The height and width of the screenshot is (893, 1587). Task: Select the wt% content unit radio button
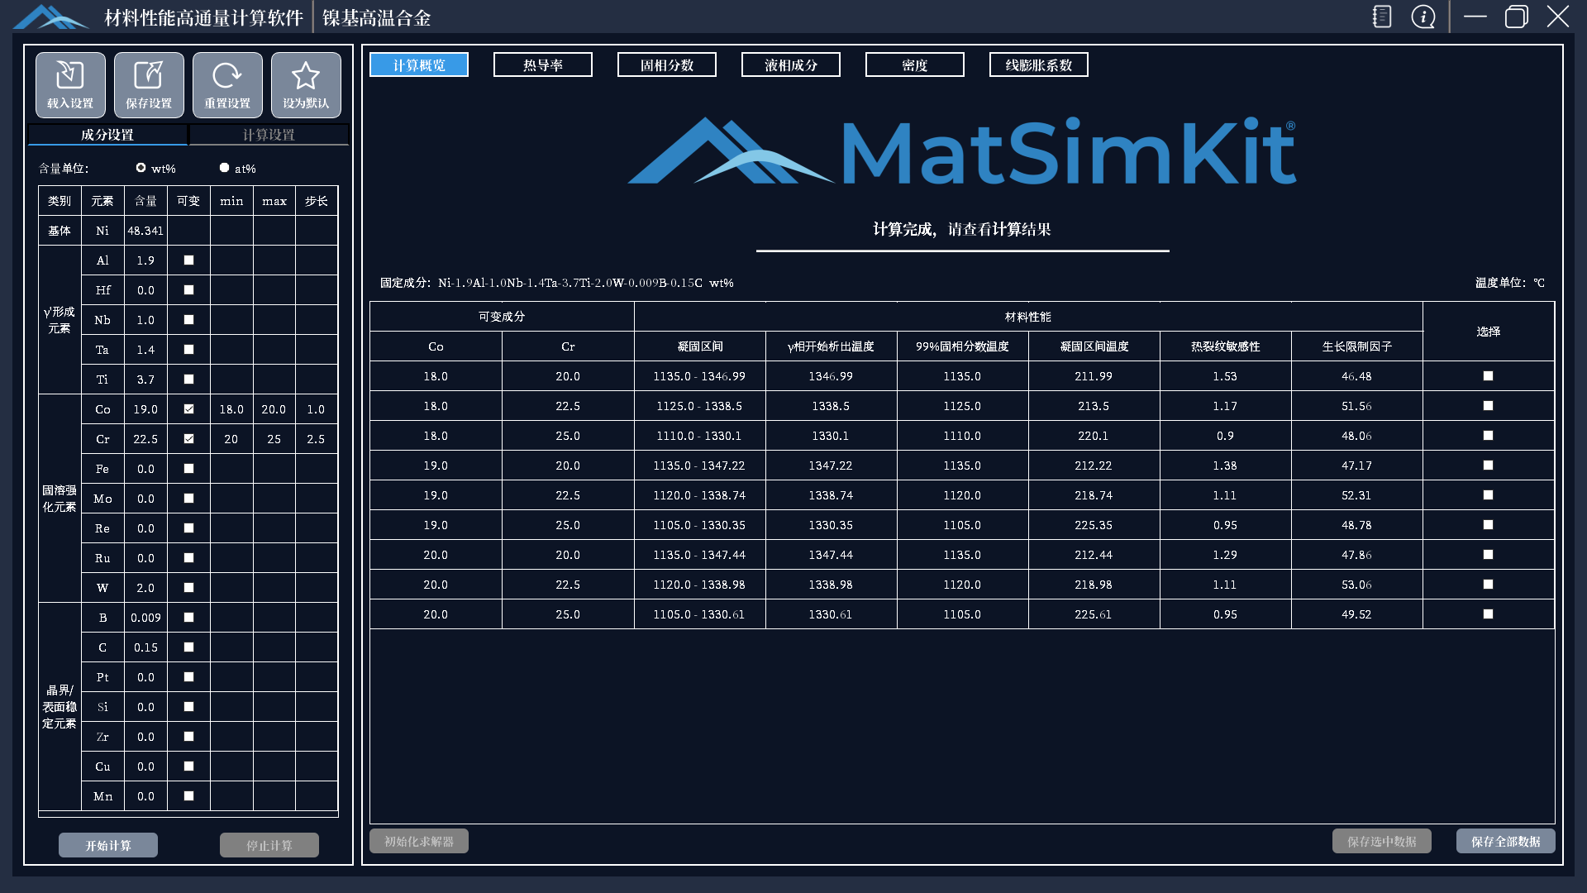(x=141, y=168)
